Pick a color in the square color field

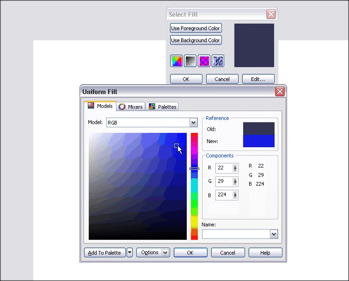point(138,186)
